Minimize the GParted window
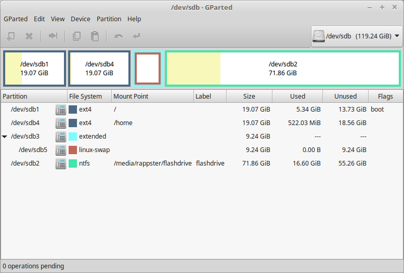The height and width of the screenshot is (273, 404). tap(370, 7)
